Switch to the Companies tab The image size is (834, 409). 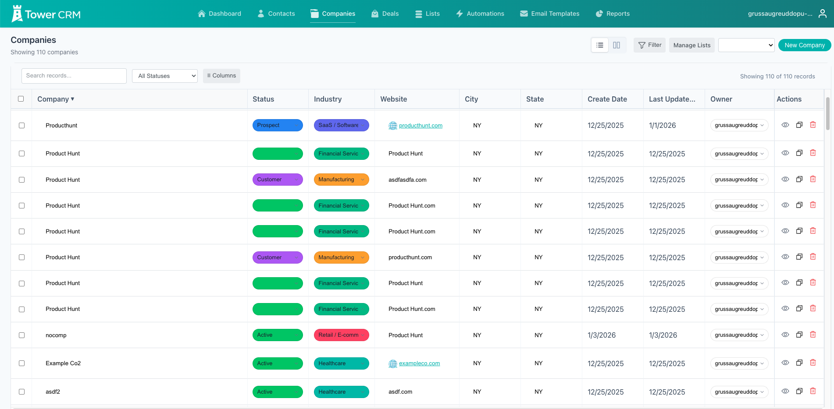pyautogui.click(x=332, y=14)
